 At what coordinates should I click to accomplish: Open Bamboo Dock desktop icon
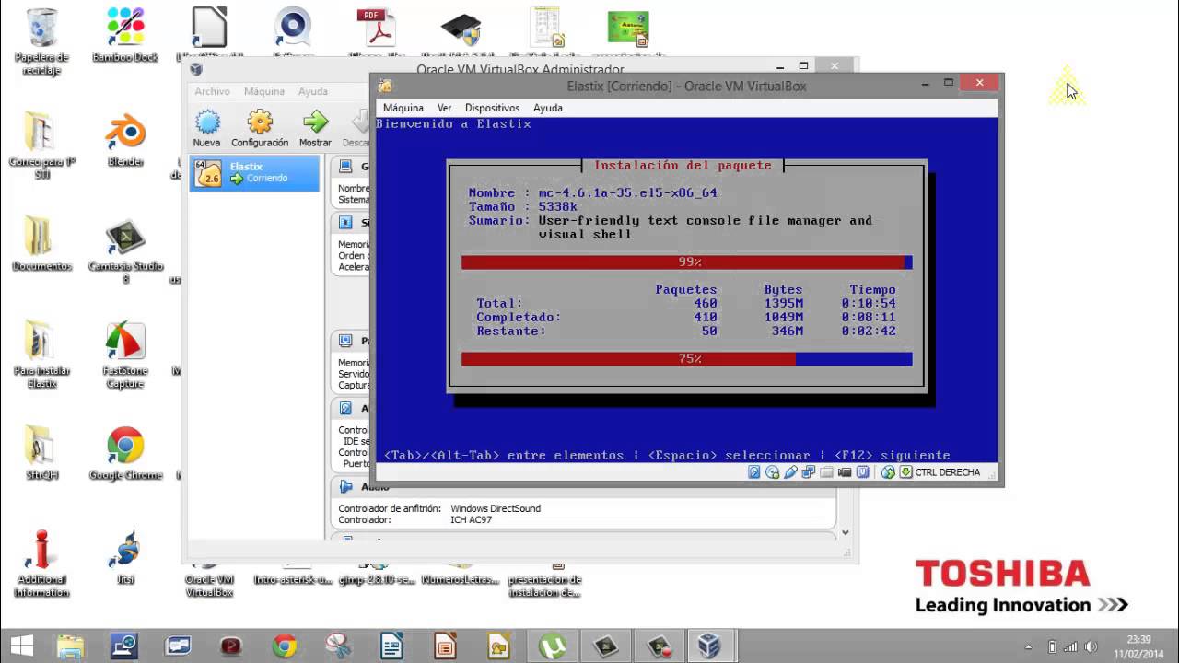click(125, 35)
